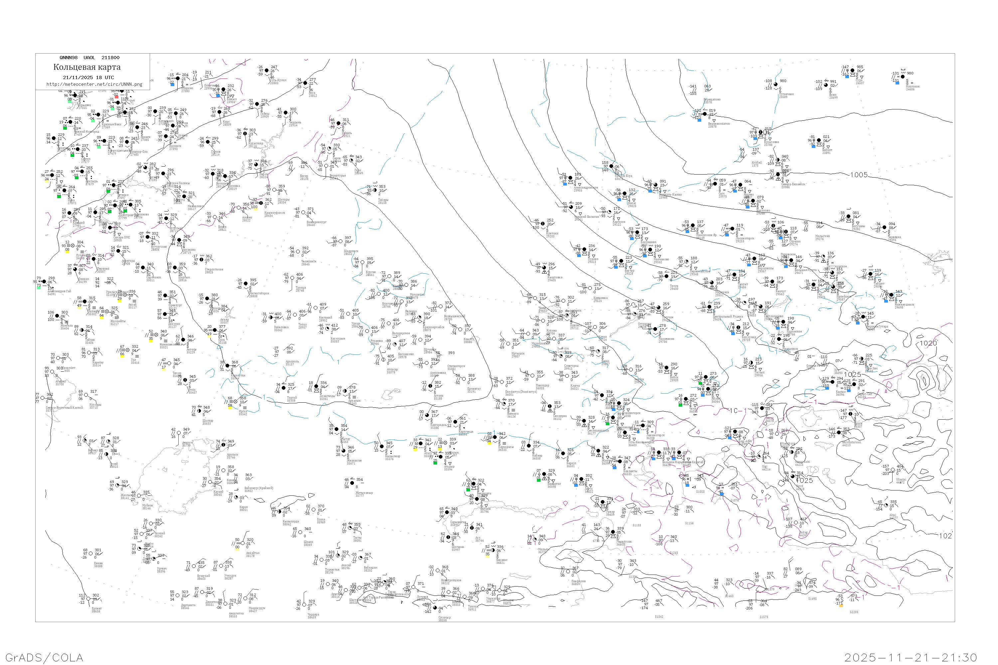Click the blue square under the Кислокан station

(897, 83)
